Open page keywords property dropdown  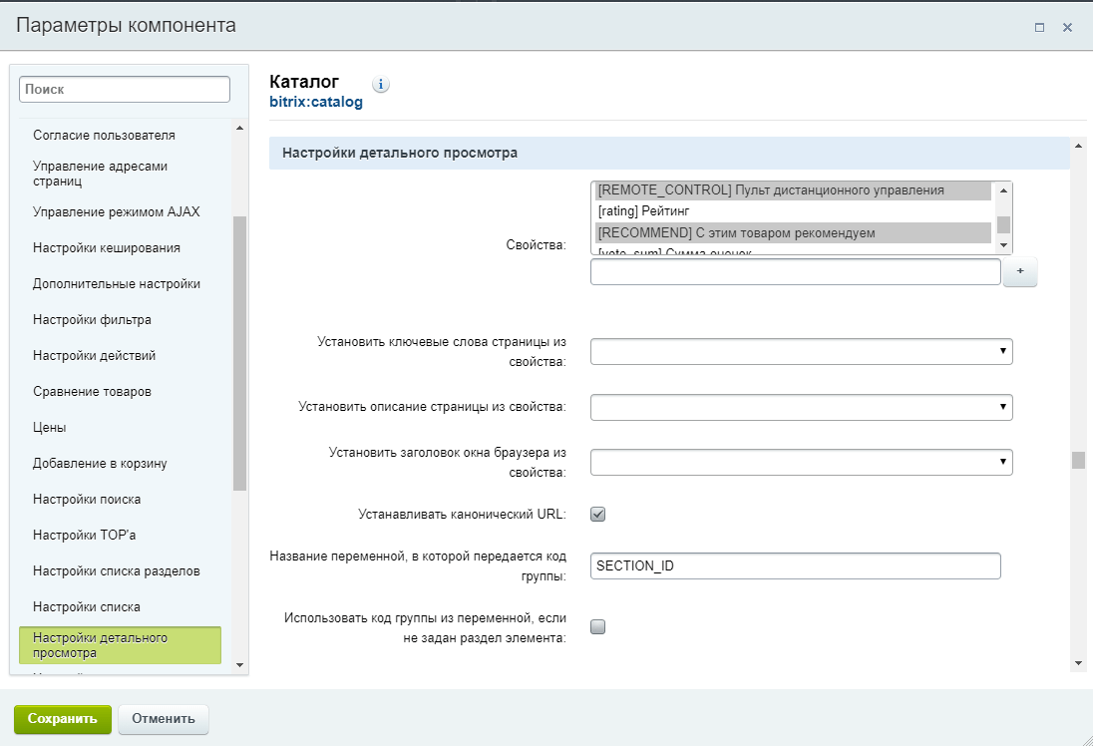pos(801,351)
